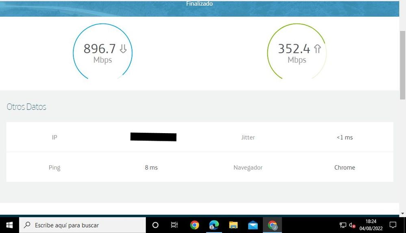The height and width of the screenshot is (233, 406).
Task: Click the redacted IP address value
Action: (153, 137)
